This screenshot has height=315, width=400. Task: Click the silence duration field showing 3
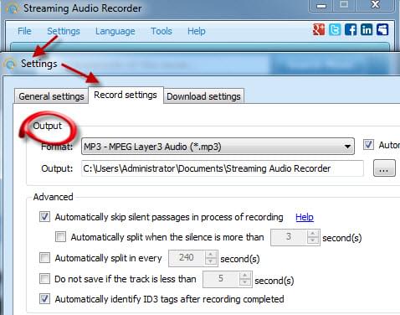point(289,237)
